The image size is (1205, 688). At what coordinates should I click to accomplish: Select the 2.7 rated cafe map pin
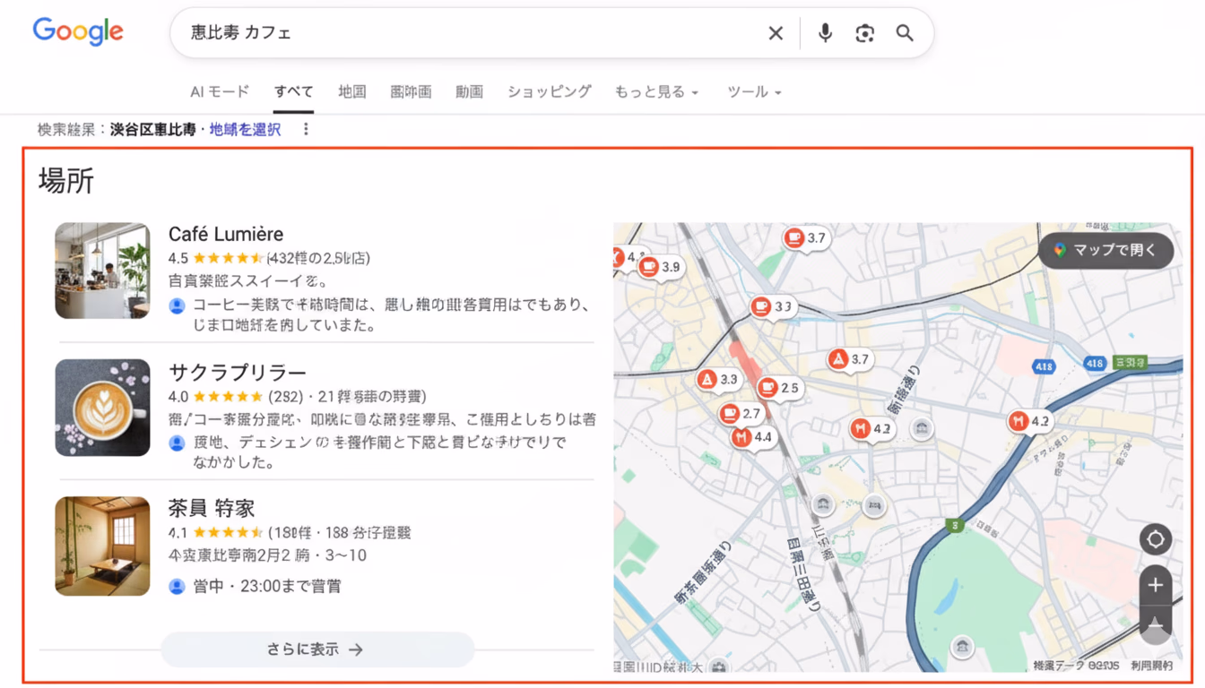741,414
